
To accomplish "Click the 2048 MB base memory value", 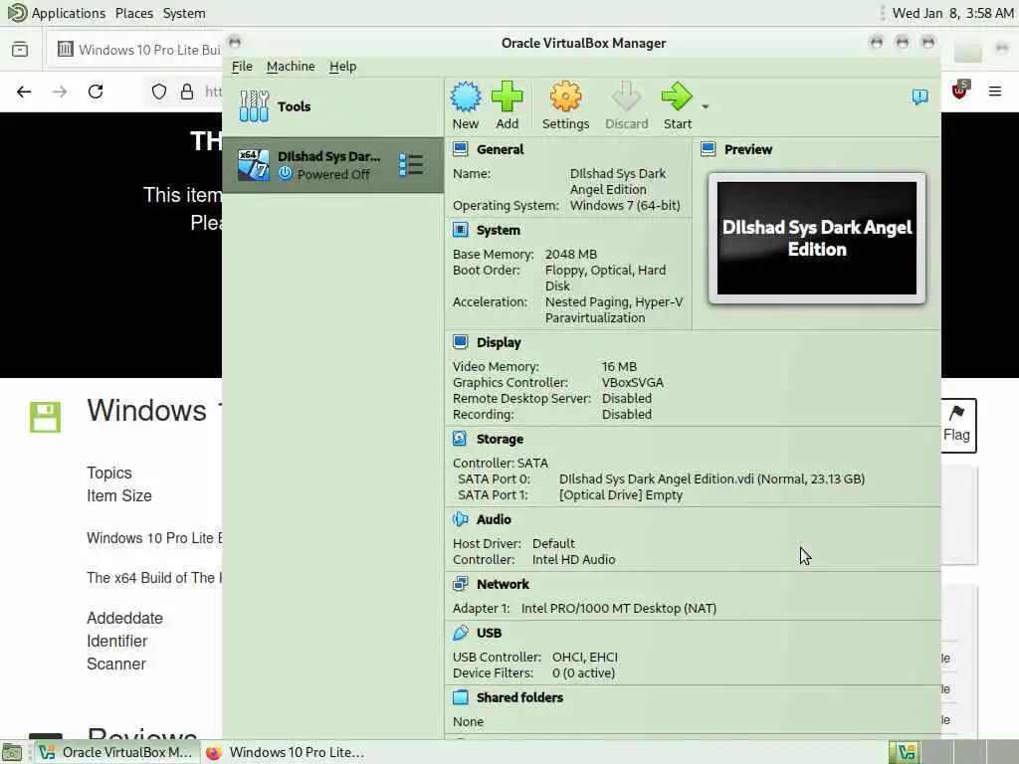I will pyautogui.click(x=570, y=254).
